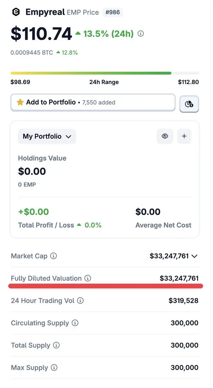Show info icon next to Market Cap
213x388 pixels.
(x=54, y=256)
